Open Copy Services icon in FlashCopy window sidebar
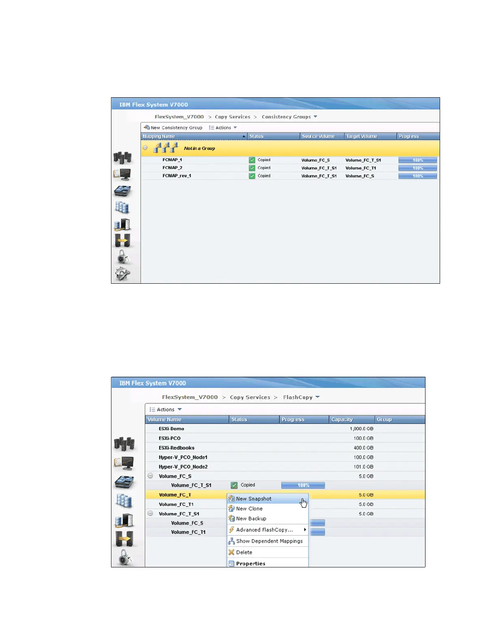The image size is (496, 642). pyautogui.click(x=124, y=539)
